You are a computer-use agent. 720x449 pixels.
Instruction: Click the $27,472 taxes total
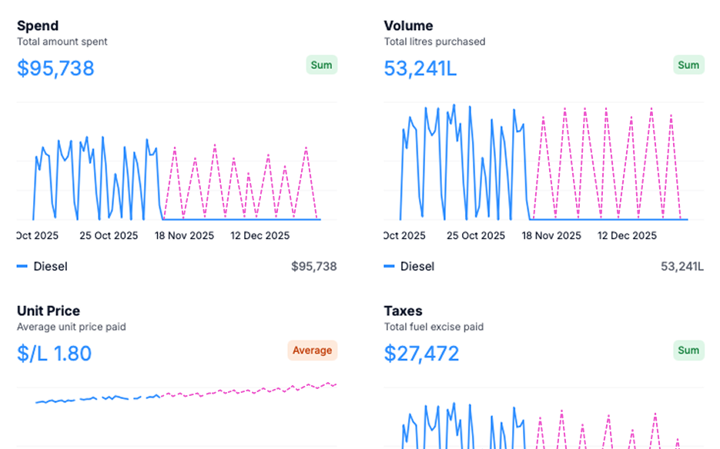(421, 354)
